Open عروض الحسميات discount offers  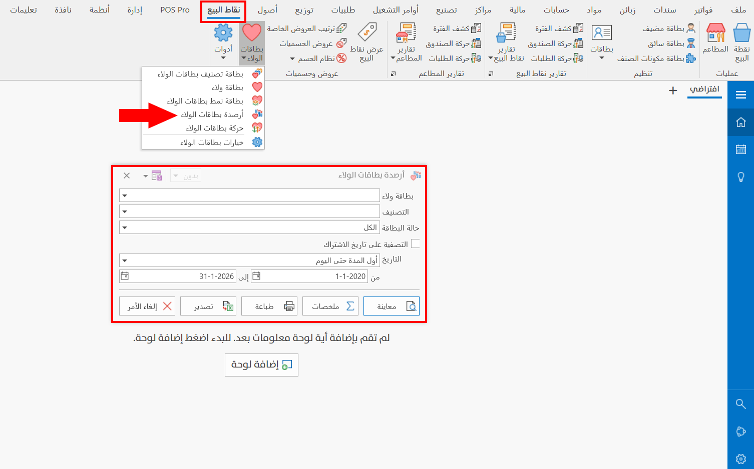click(313, 43)
